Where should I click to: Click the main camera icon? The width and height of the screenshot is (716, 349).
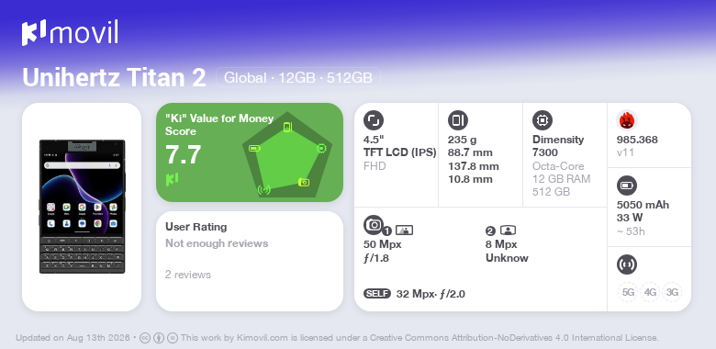pyautogui.click(x=373, y=224)
